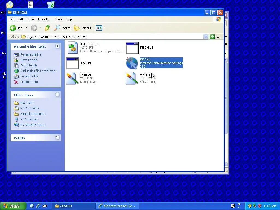
Task: Click E-mail this file link
Action: (29, 76)
